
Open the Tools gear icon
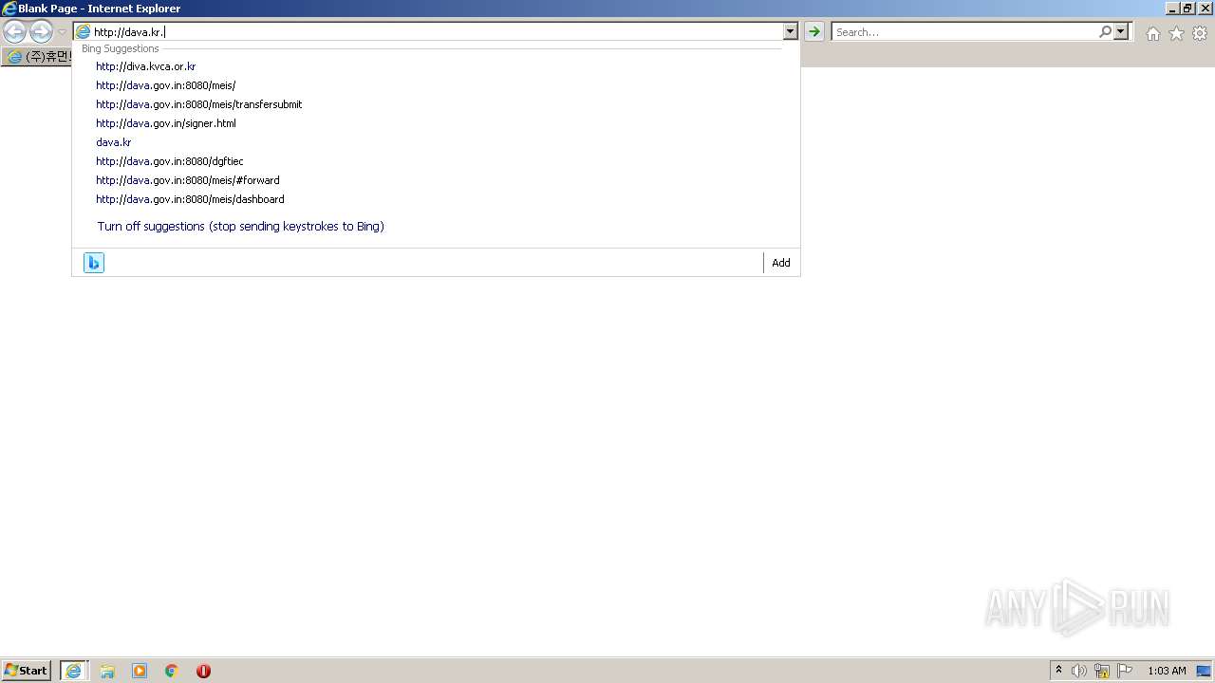coord(1200,33)
